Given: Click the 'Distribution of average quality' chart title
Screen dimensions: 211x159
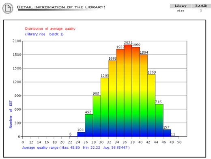Looking at the screenshot, I should [x=50, y=29].
